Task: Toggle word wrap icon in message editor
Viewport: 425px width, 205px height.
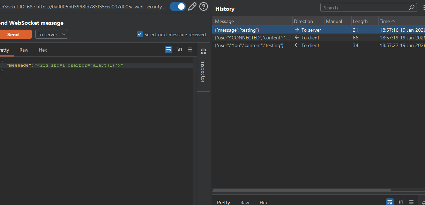Action: click(169, 50)
